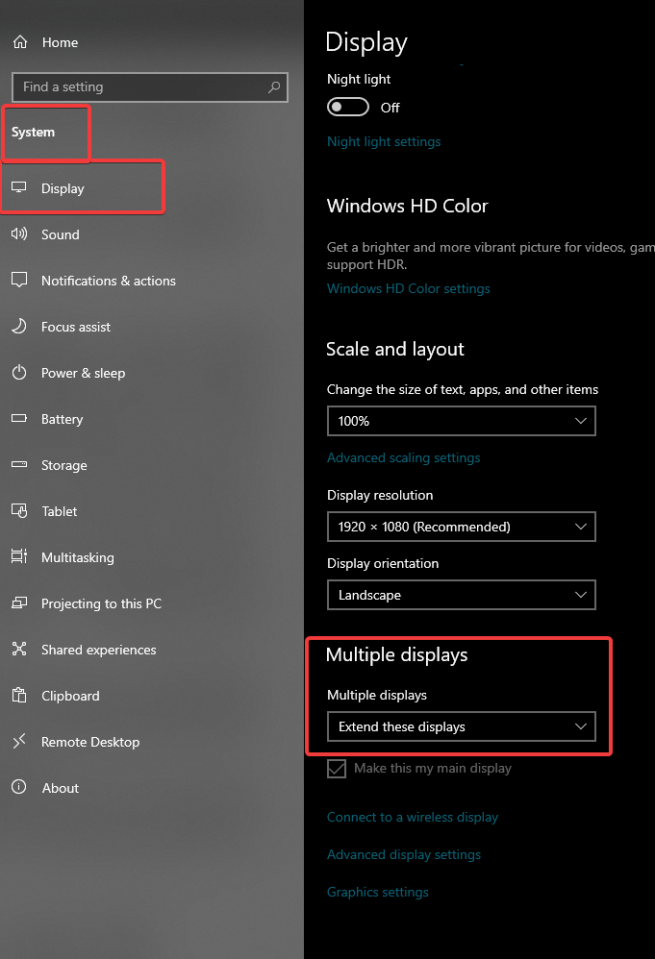The width and height of the screenshot is (655, 959).
Task: Open Power & sleep settings
Action: pos(84,373)
